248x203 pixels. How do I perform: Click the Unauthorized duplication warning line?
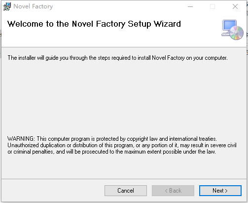click(122, 145)
